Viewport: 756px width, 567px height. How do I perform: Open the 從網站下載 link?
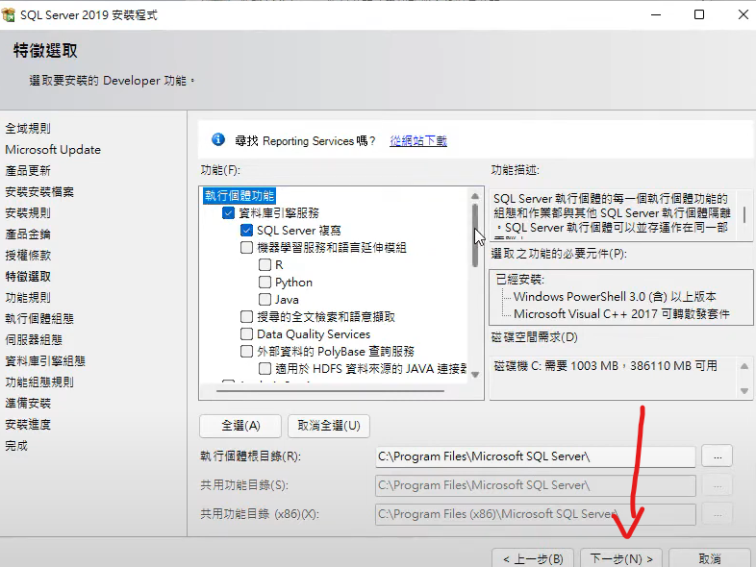click(x=418, y=140)
